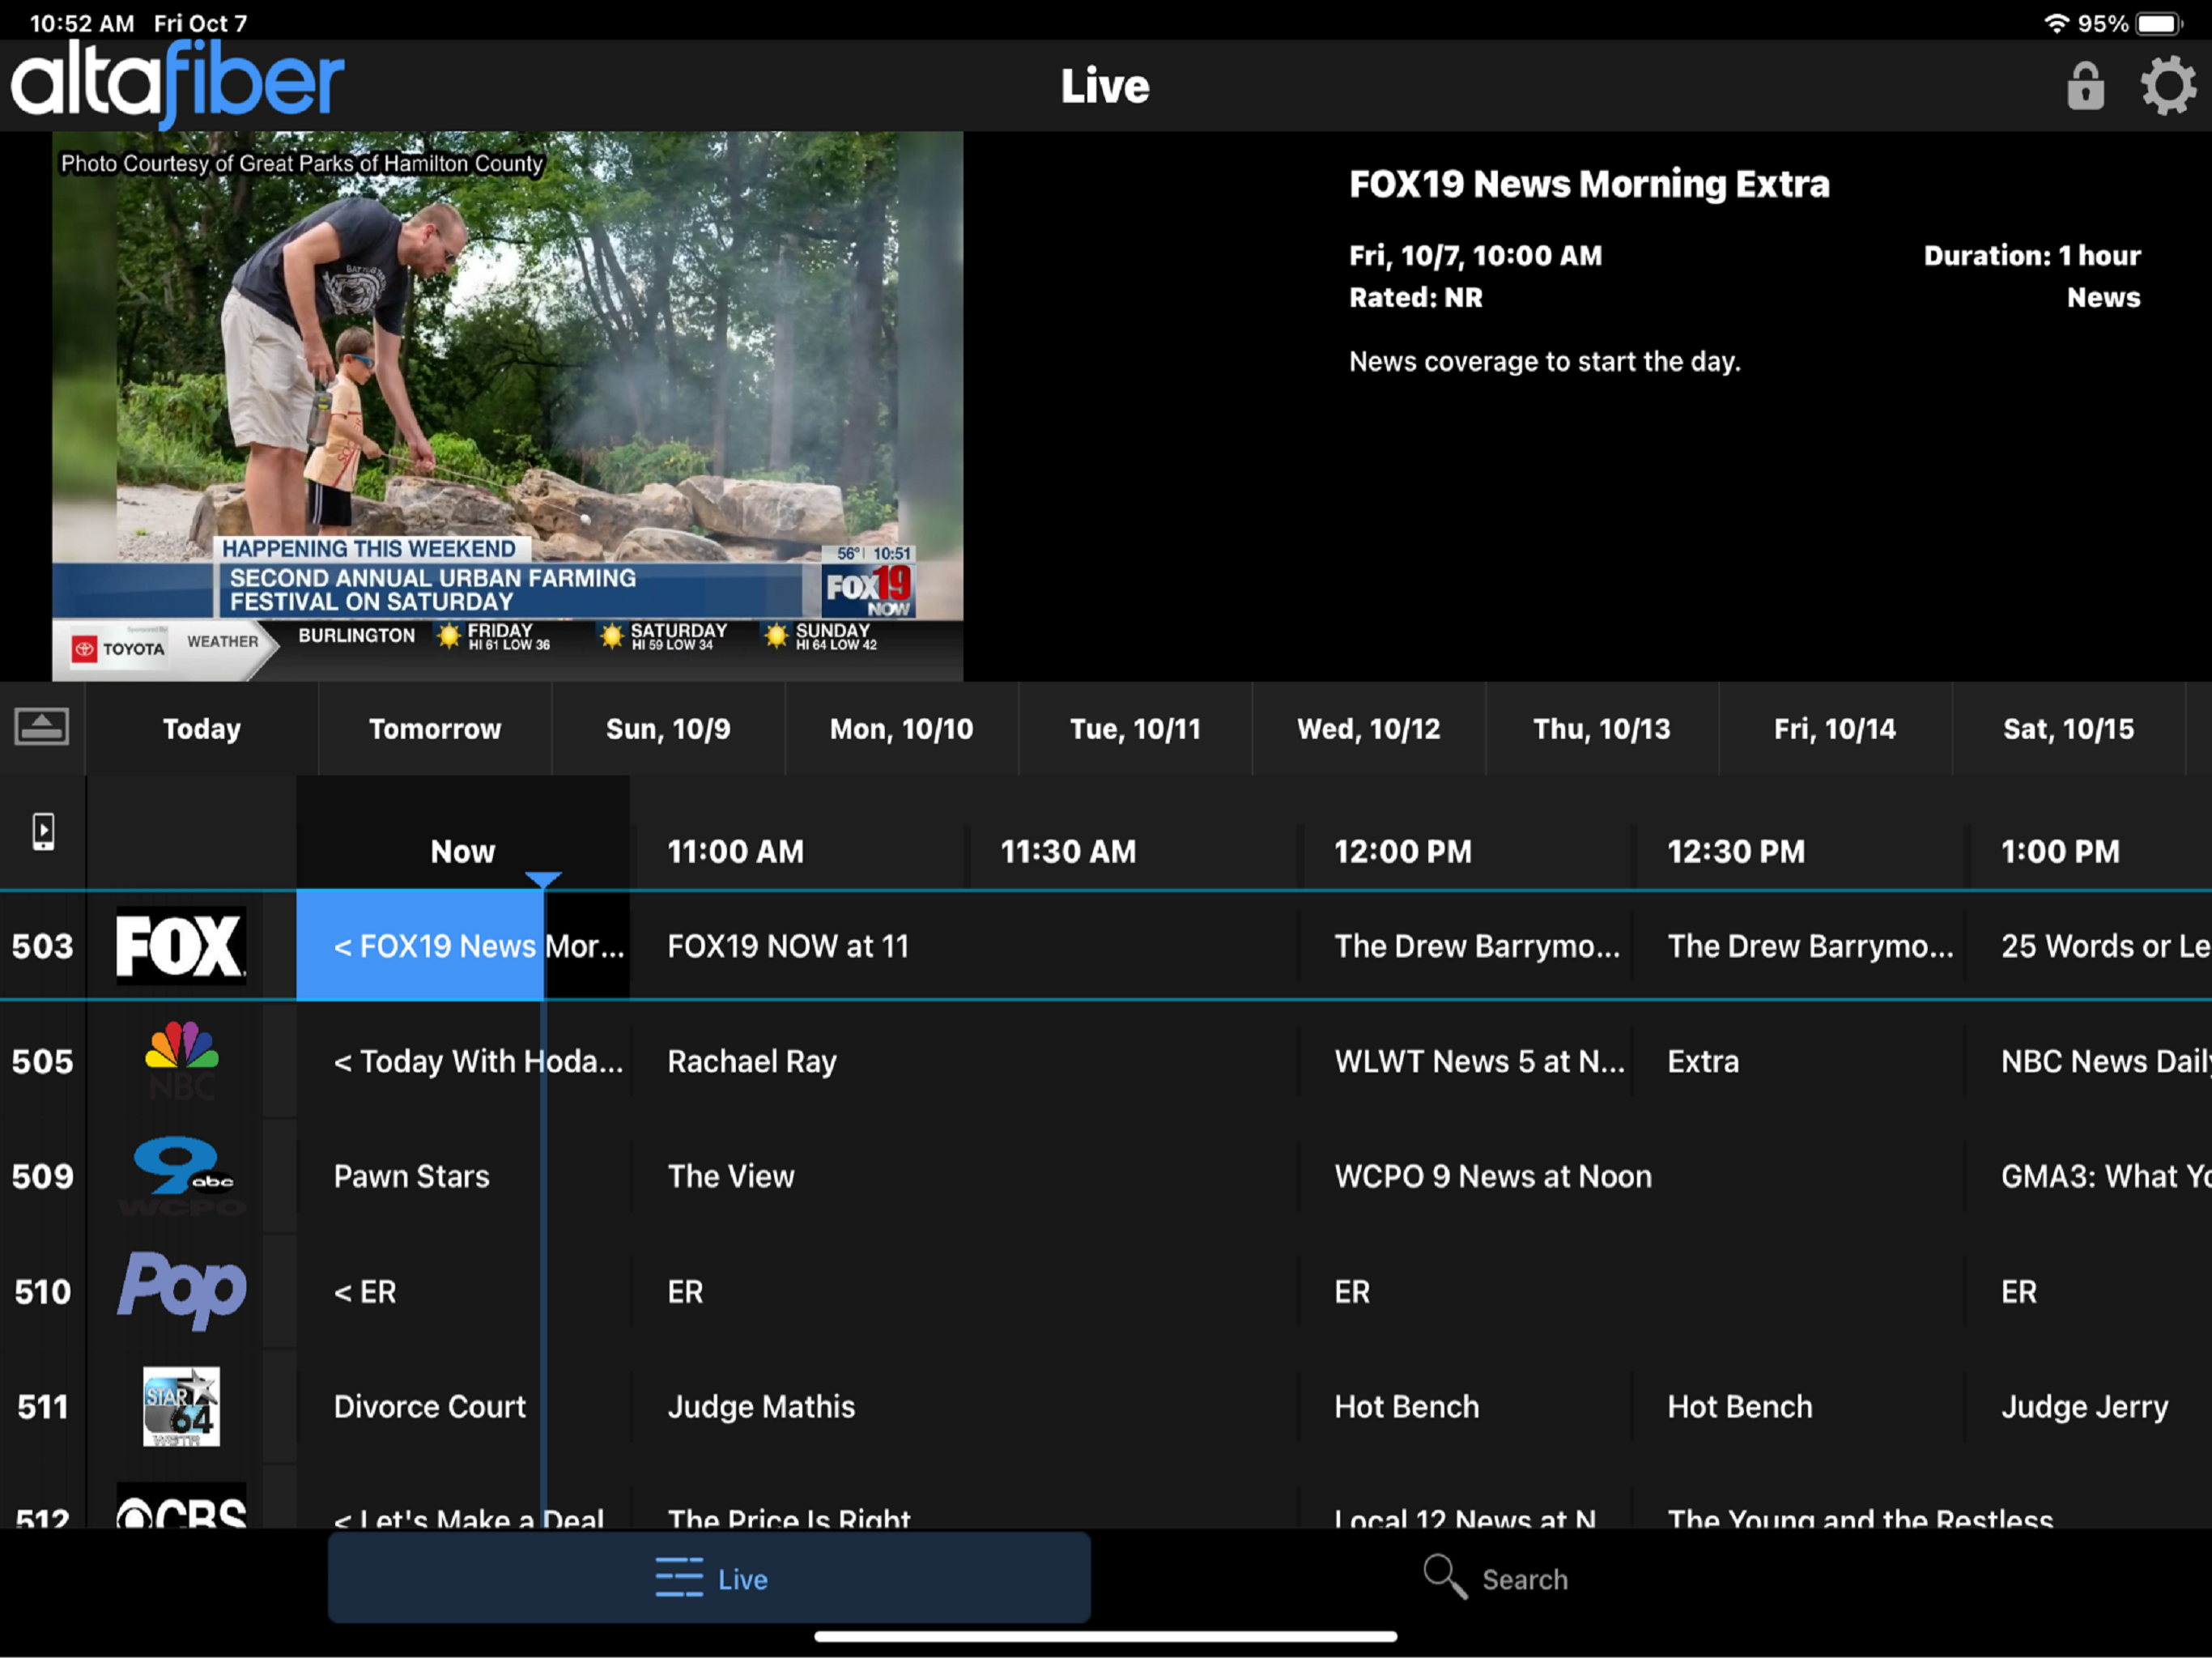Select the 12:00 PM time header

[1403, 851]
